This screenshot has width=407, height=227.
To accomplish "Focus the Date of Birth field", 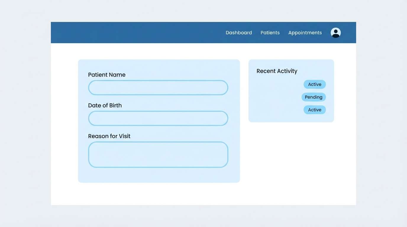I will pos(158,118).
